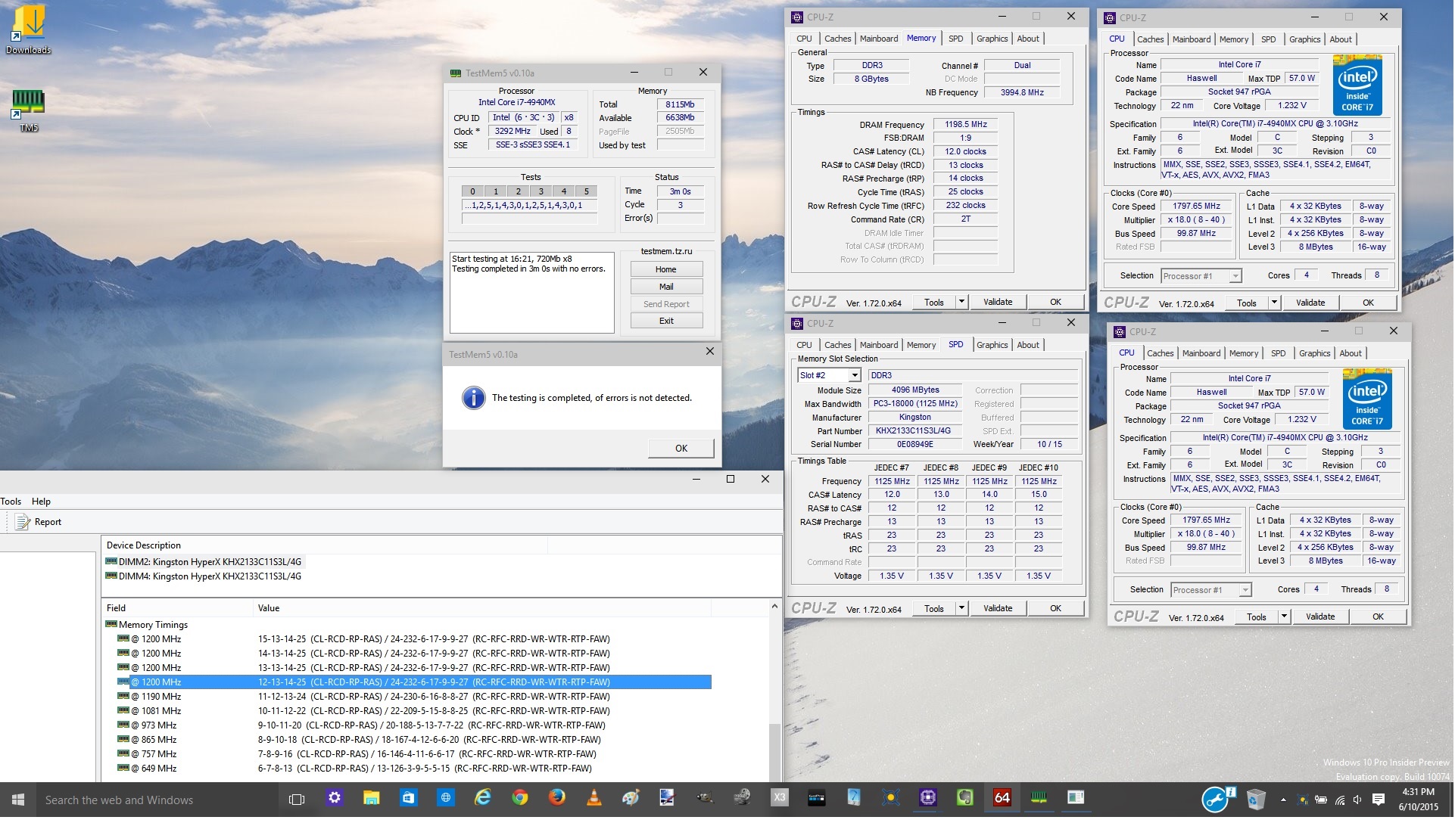Open the TM5 desktop shortcut

[28, 110]
